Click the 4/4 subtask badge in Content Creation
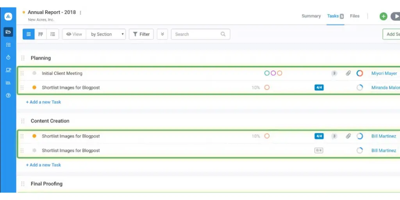This screenshot has height=200, width=400. [319, 136]
